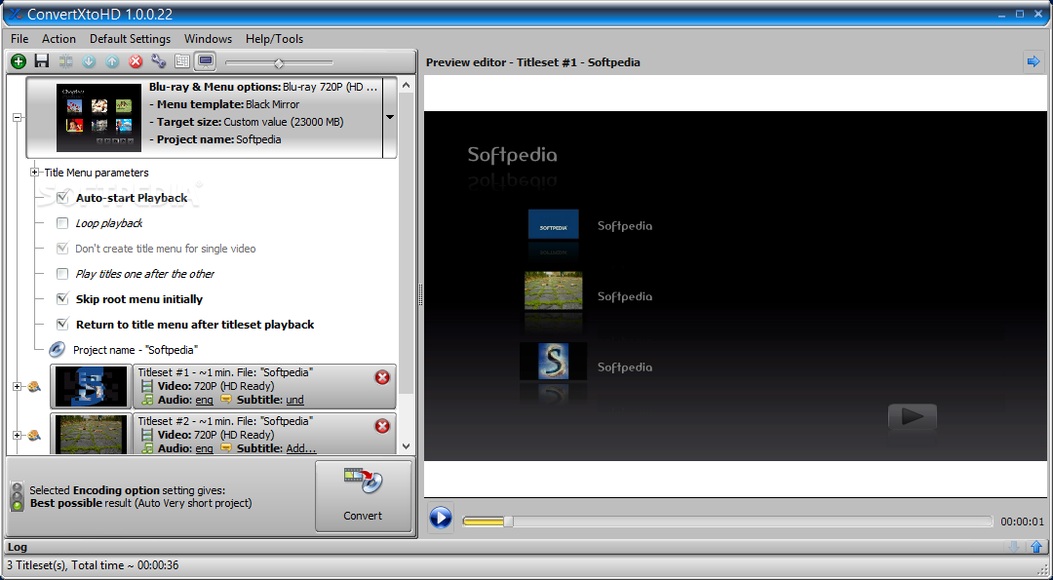Open settings with the wrench icon
This screenshot has height=580, width=1053.
click(159, 61)
